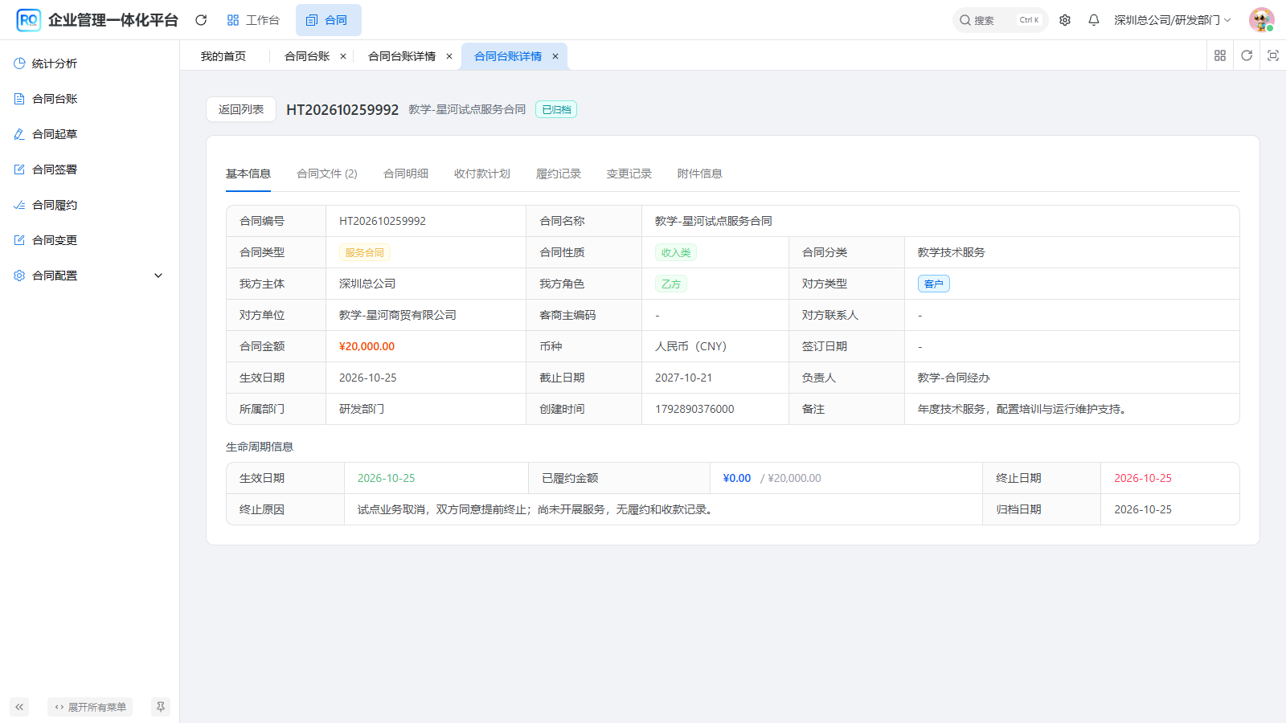Screen dimensions: 1286x723
Task: Click the 已归档 status tag
Action: [x=556, y=109]
